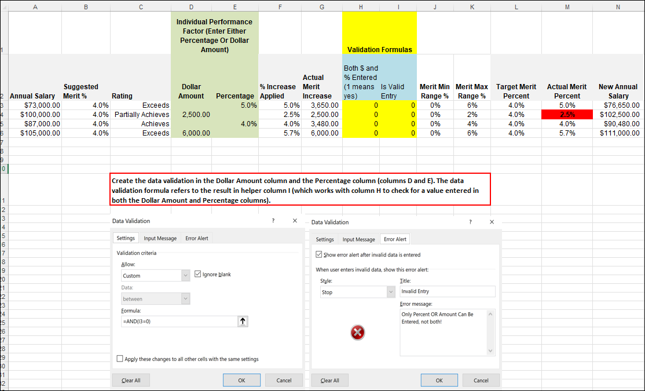Click the collapse-dialog arrow beside the Formula box
The width and height of the screenshot is (645, 391).
[243, 321]
